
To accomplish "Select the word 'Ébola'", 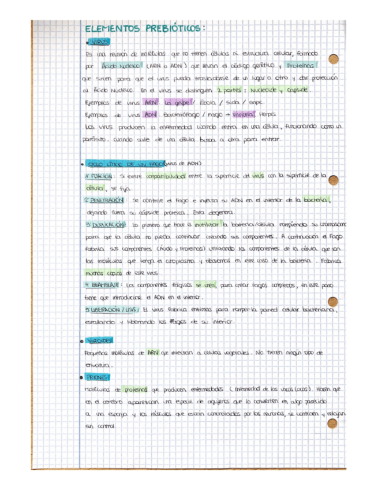I will [x=208, y=102].
